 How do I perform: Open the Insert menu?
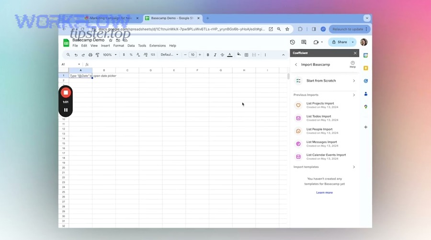105,46
